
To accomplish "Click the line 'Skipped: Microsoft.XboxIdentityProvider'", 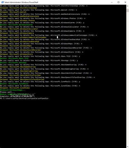I will [x=20, y=75].
